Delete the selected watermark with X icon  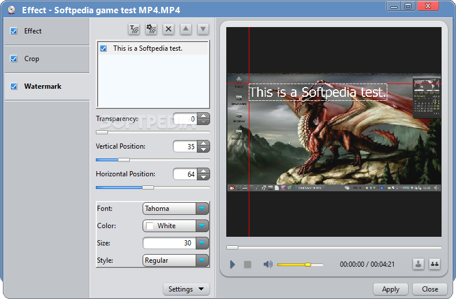[x=169, y=29]
